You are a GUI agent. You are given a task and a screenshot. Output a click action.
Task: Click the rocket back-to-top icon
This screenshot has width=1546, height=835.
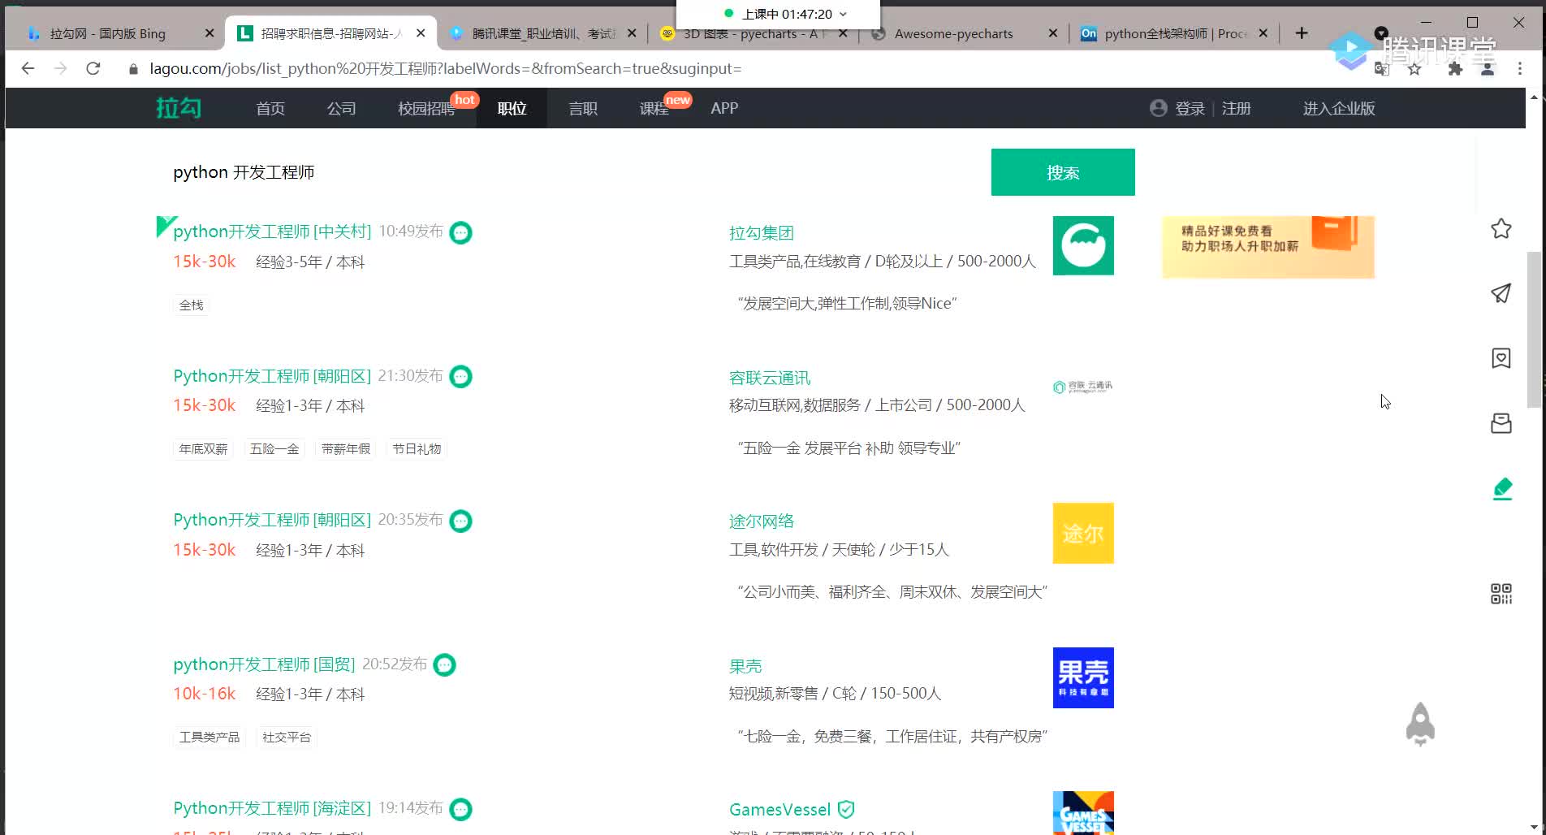point(1420,725)
